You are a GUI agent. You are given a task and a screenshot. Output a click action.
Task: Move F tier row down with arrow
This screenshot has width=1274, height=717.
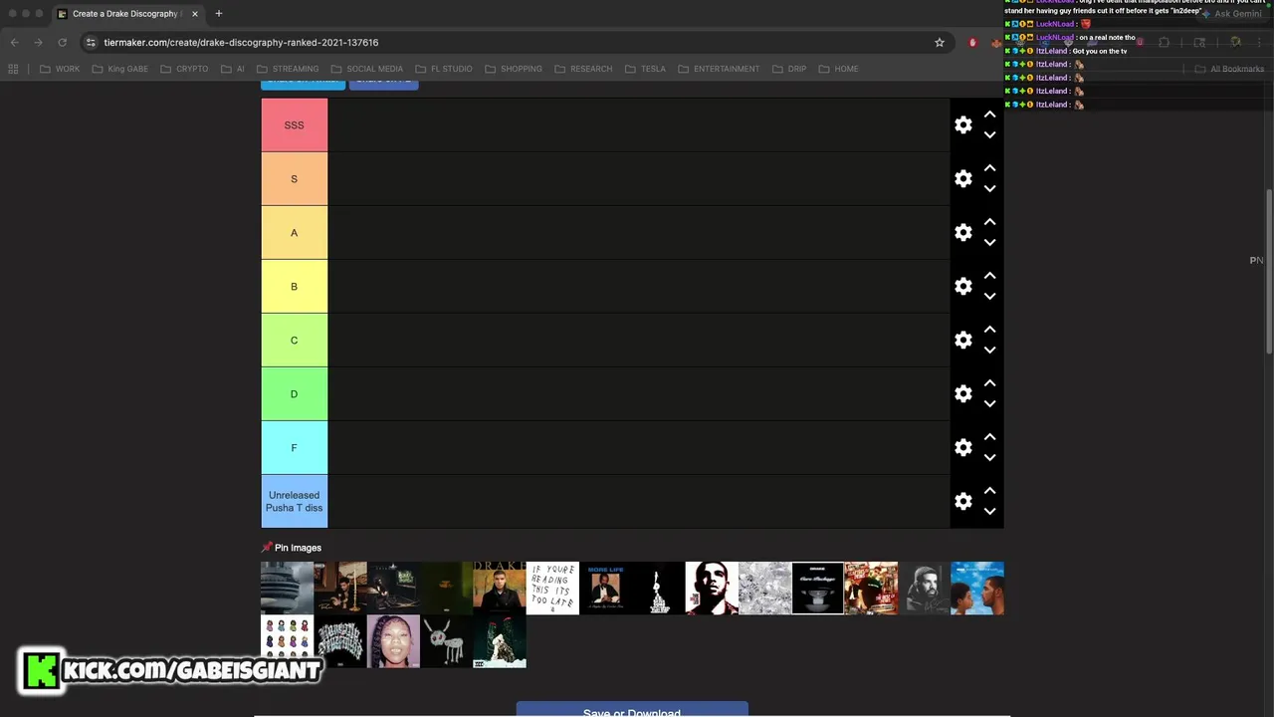pos(989,458)
